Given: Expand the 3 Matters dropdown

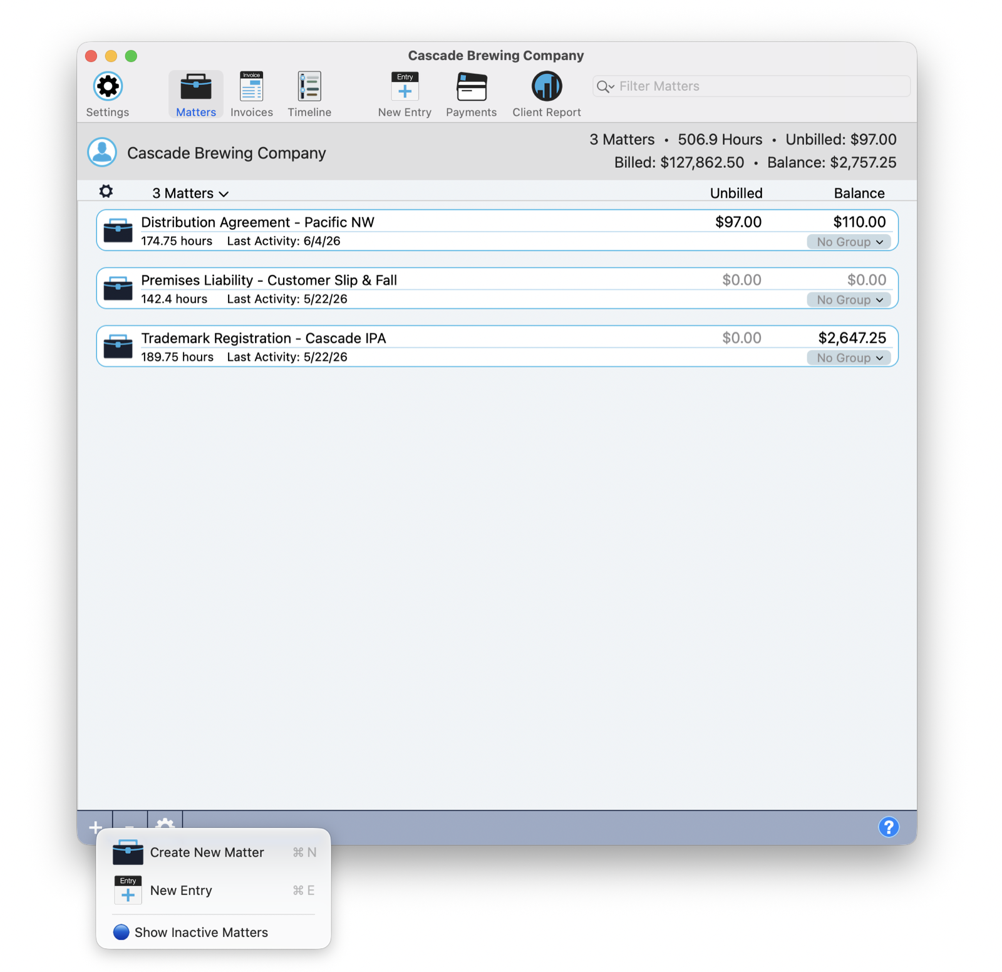Looking at the screenshot, I should tap(190, 194).
